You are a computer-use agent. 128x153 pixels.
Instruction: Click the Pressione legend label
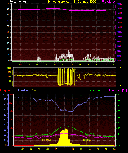tap(108, 2)
